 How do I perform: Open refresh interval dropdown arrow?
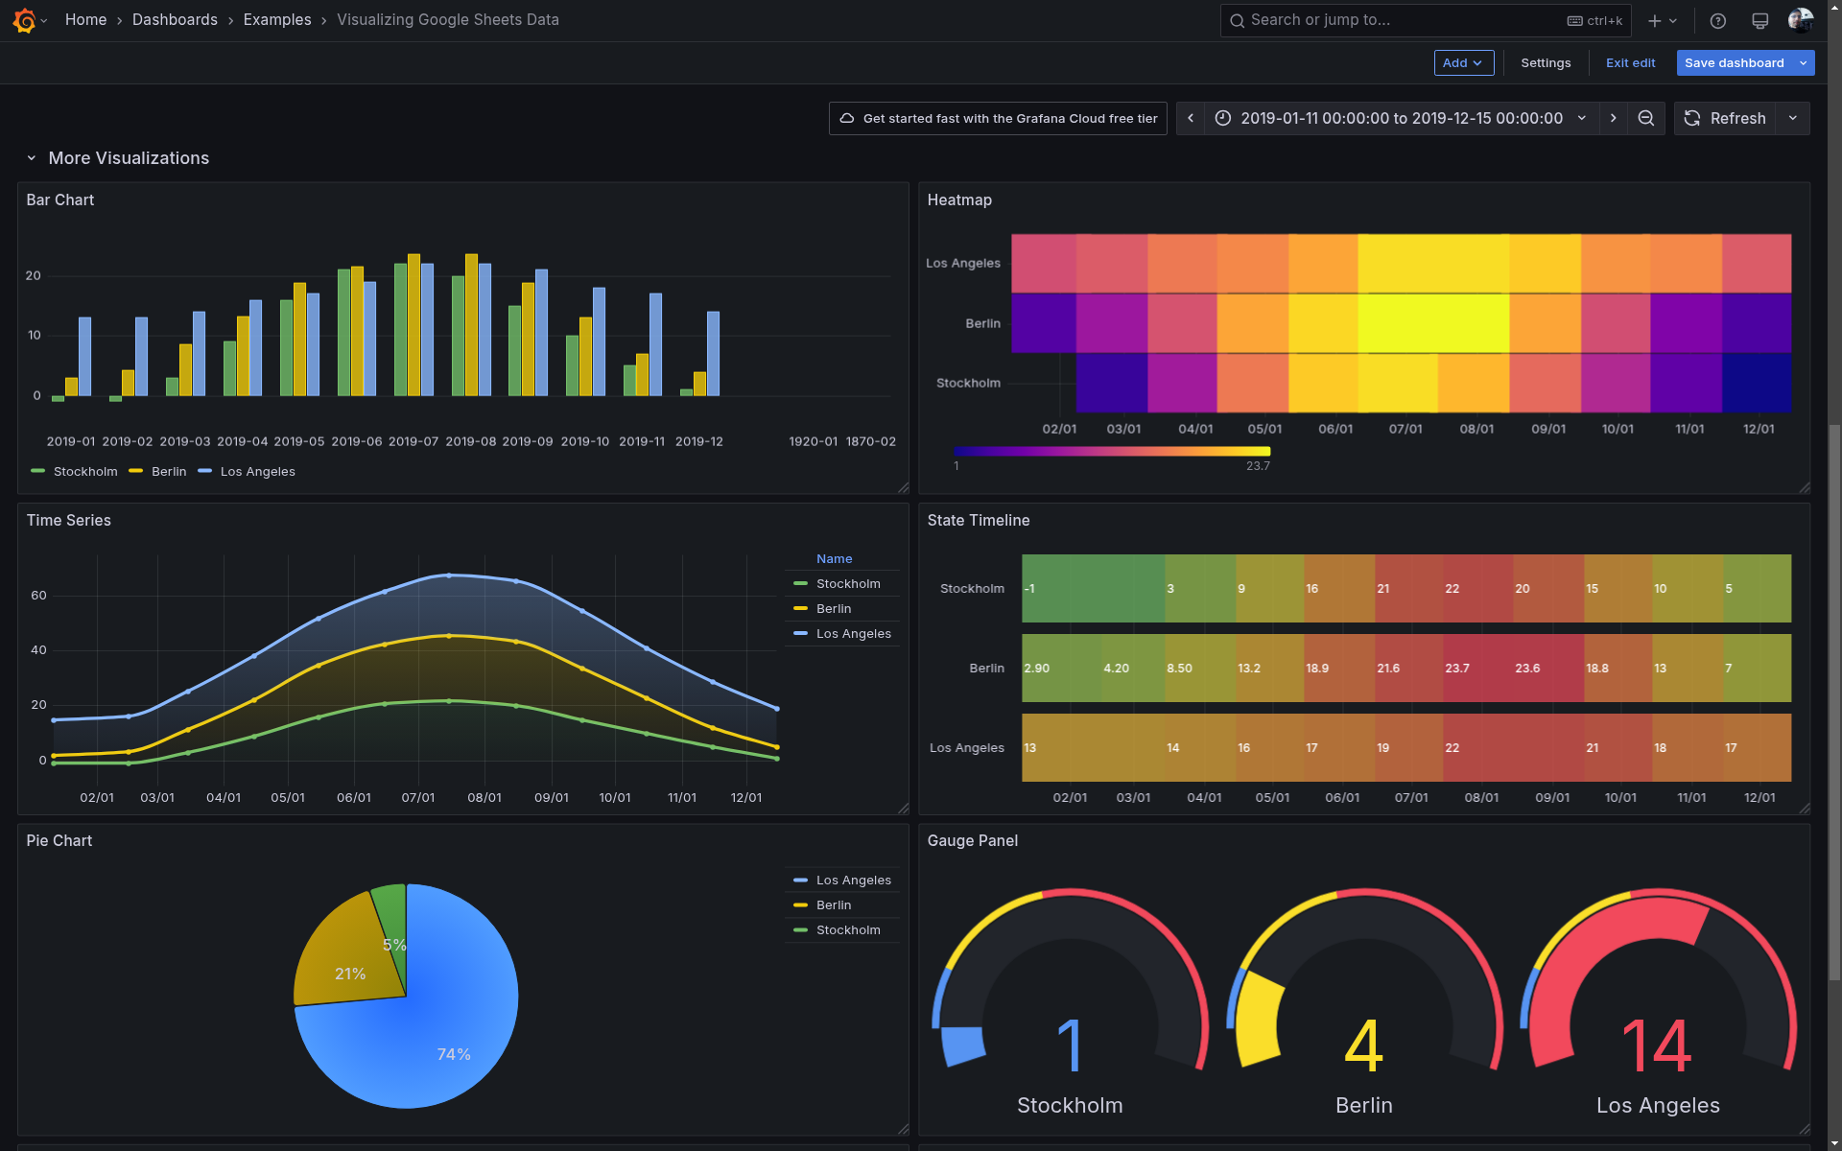click(1793, 118)
